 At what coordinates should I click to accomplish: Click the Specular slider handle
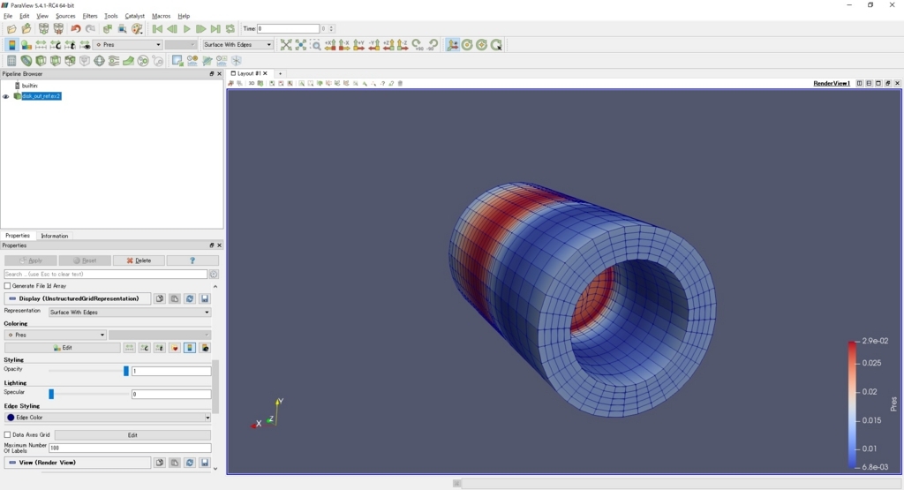point(51,394)
